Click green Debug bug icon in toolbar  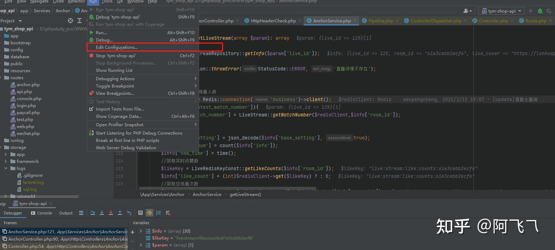click(x=540, y=11)
